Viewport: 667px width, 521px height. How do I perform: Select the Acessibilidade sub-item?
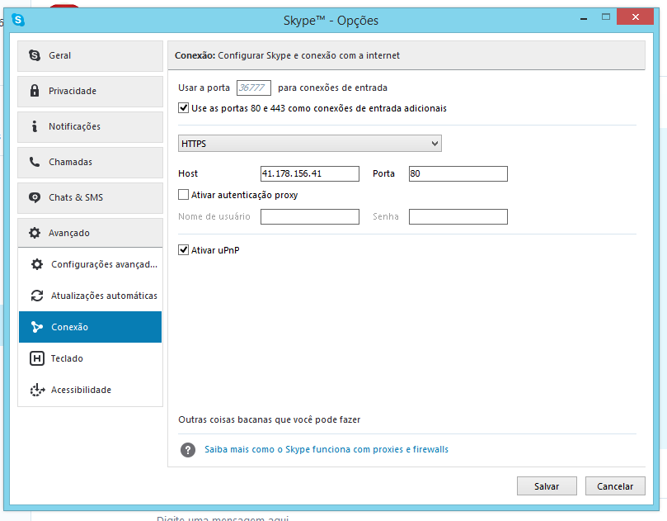[90, 390]
